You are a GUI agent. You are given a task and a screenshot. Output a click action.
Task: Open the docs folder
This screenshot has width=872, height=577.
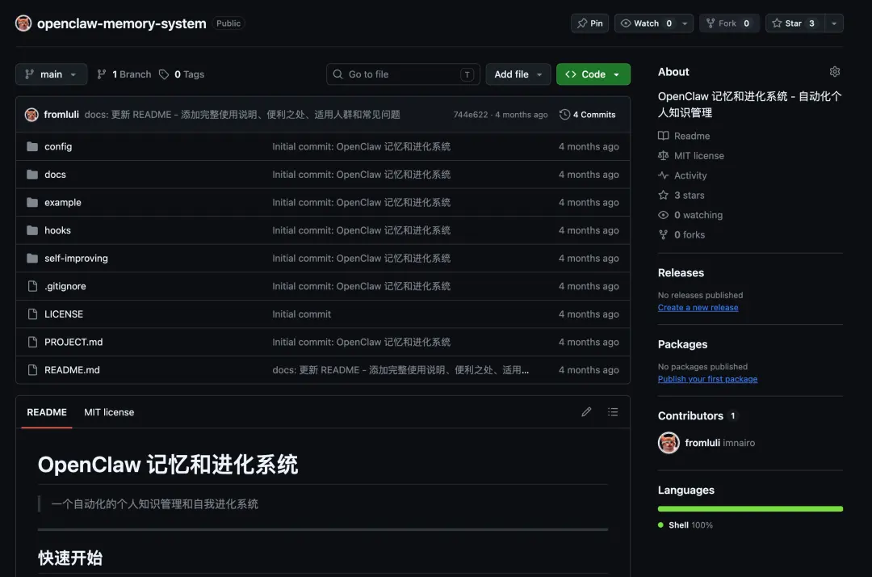(55, 175)
